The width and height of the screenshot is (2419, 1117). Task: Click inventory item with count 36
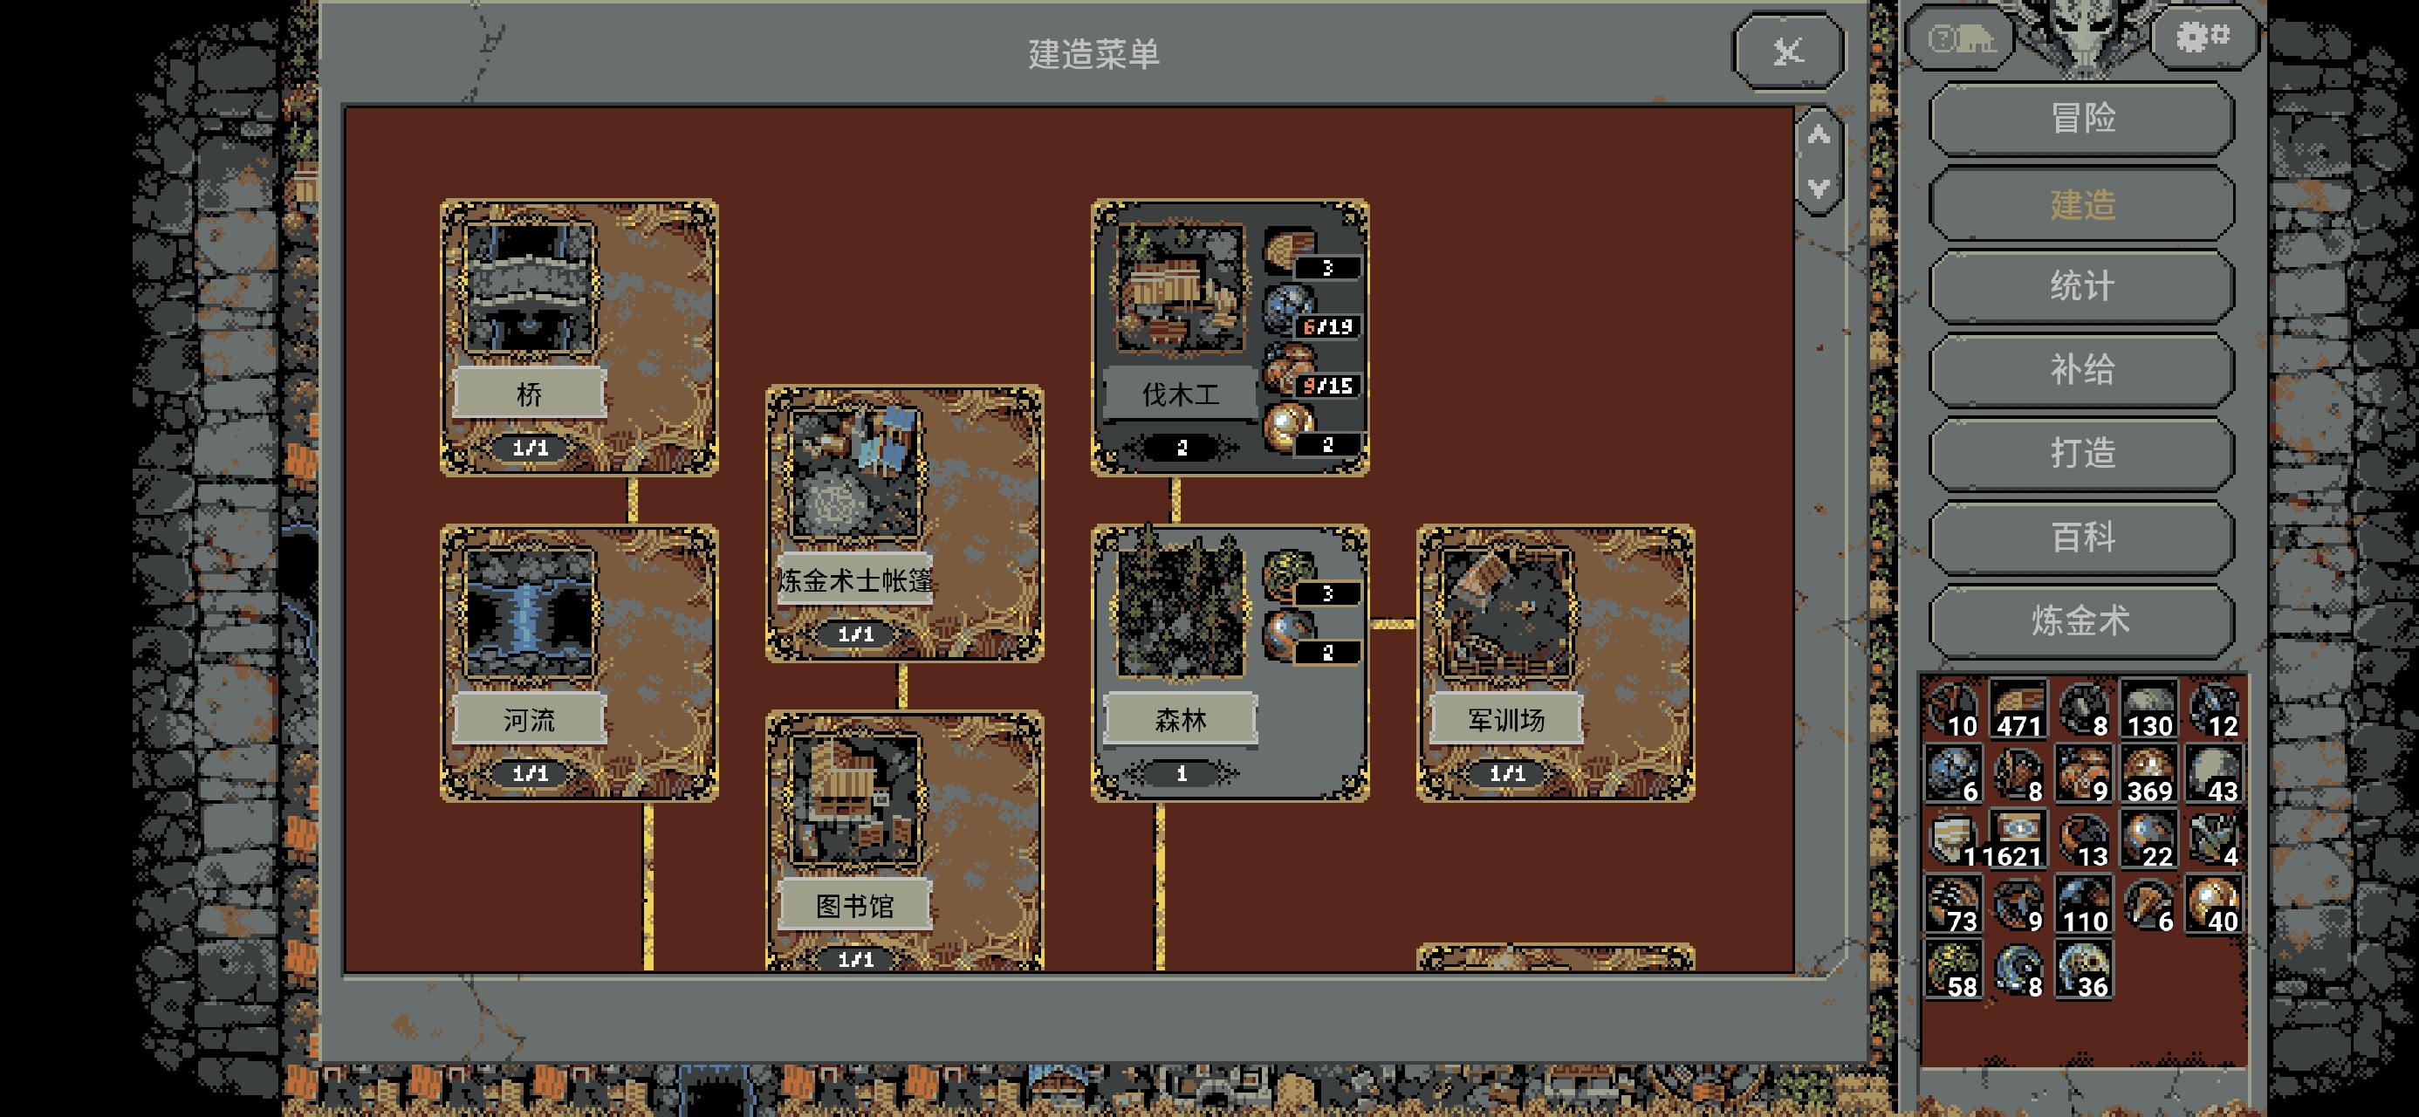2083,971
